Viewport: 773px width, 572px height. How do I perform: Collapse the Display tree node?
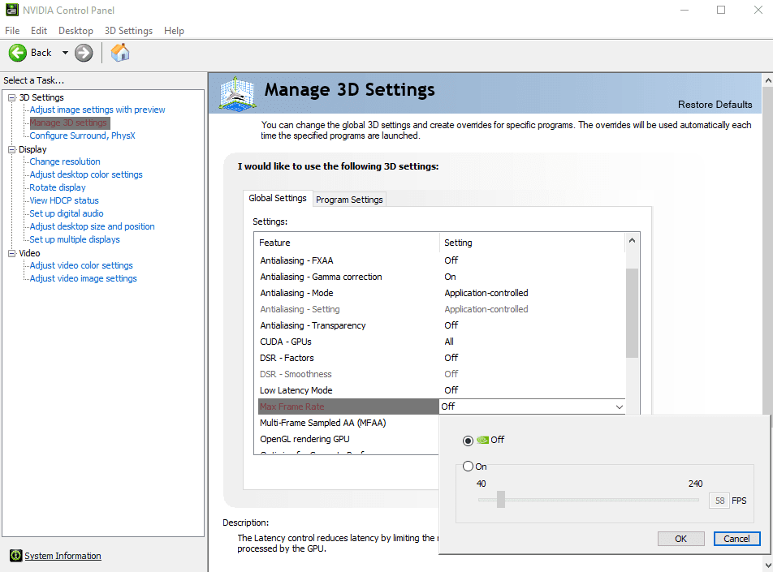(x=12, y=149)
